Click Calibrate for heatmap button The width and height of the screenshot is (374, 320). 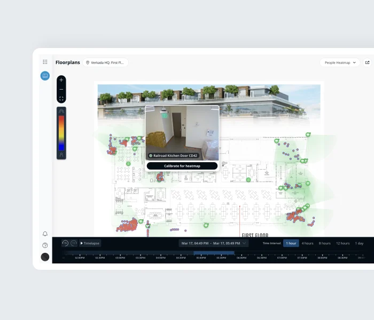pos(182,166)
